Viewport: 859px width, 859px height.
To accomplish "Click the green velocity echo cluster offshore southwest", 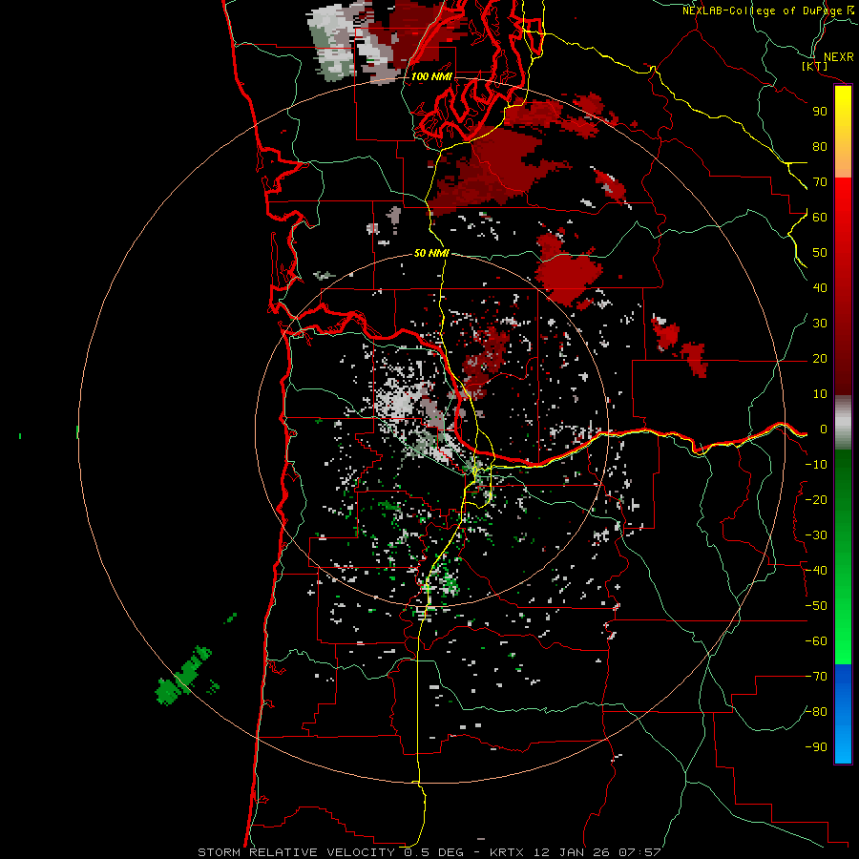I will (x=183, y=677).
